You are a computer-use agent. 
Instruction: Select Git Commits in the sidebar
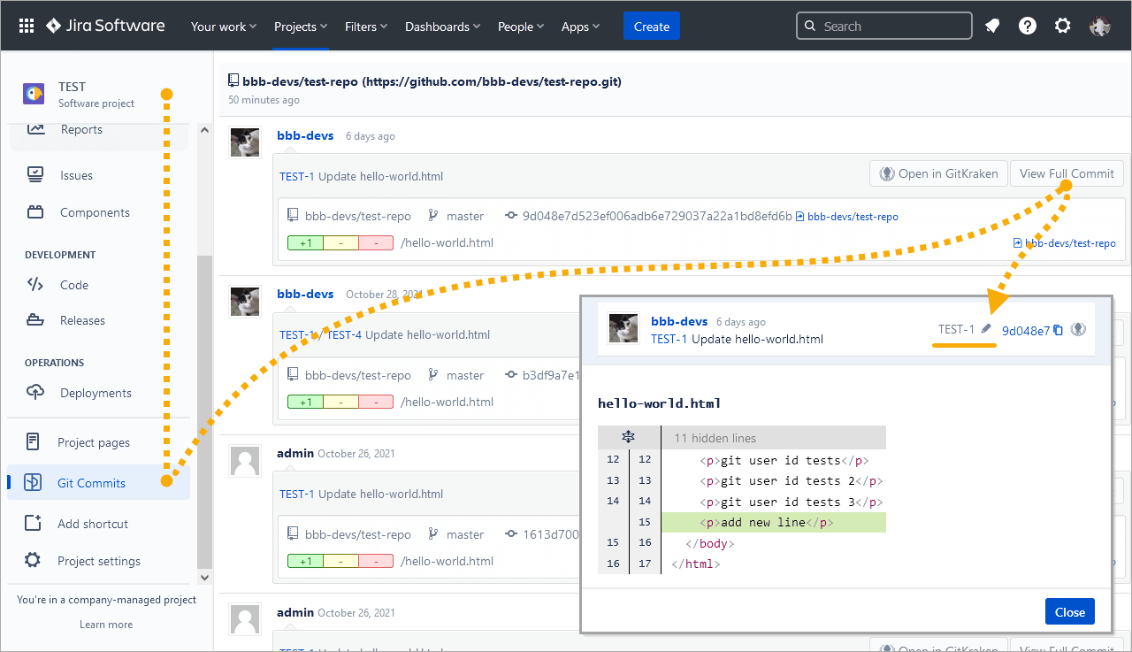[x=98, y=483]
